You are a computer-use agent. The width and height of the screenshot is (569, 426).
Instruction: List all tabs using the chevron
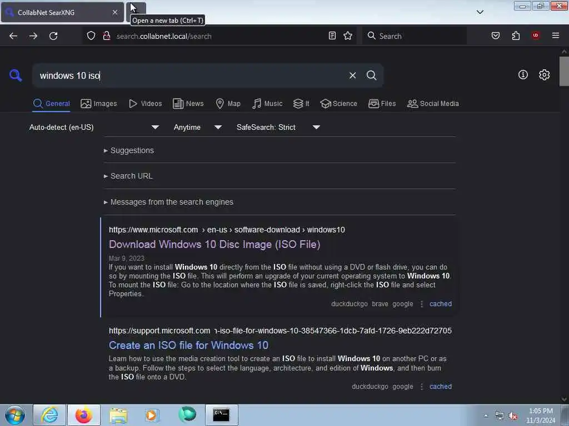(480, 12)
